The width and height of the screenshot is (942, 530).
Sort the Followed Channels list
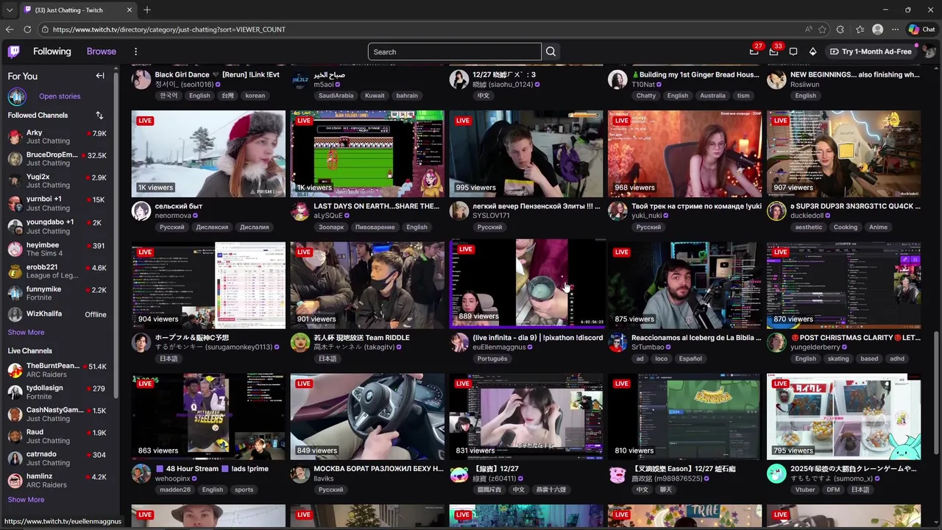click(99, 116)
